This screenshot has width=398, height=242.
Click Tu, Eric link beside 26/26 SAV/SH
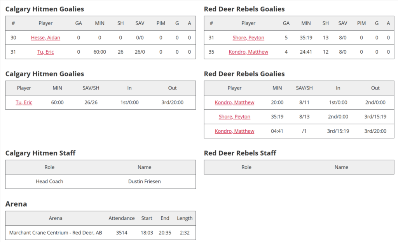coord(24,102)
